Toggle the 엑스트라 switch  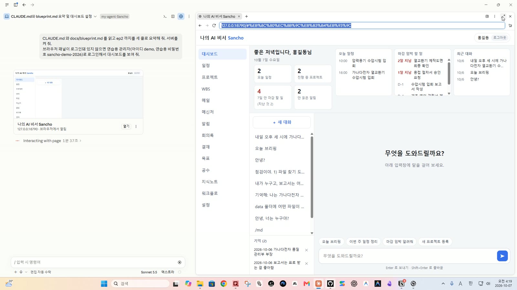[x=180, y=272]
